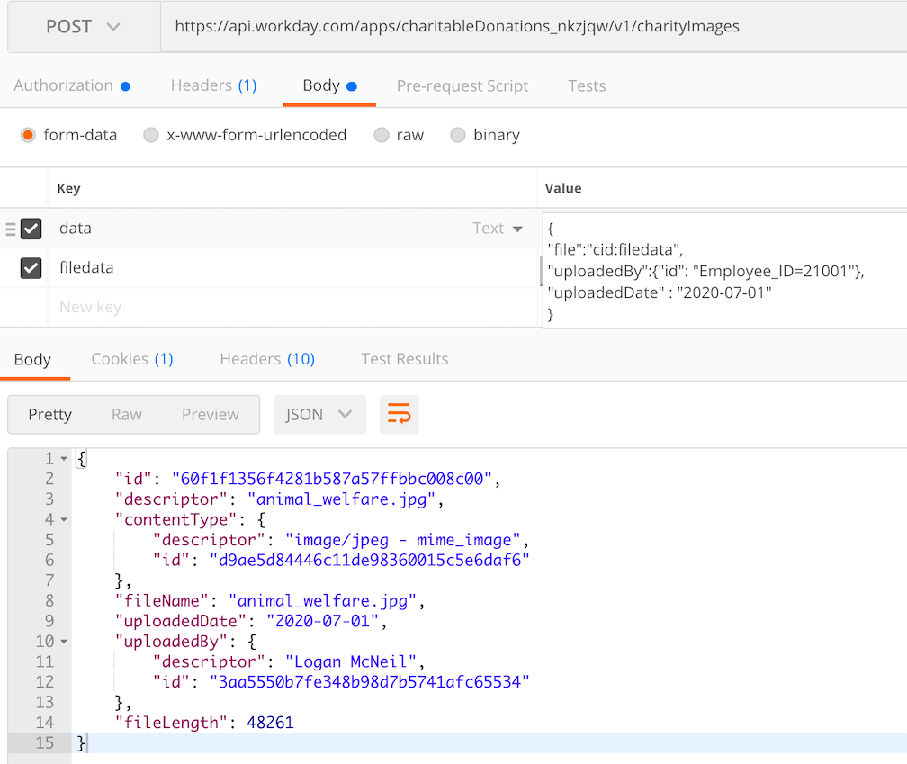Click the filedata key name field

point(294,268)
